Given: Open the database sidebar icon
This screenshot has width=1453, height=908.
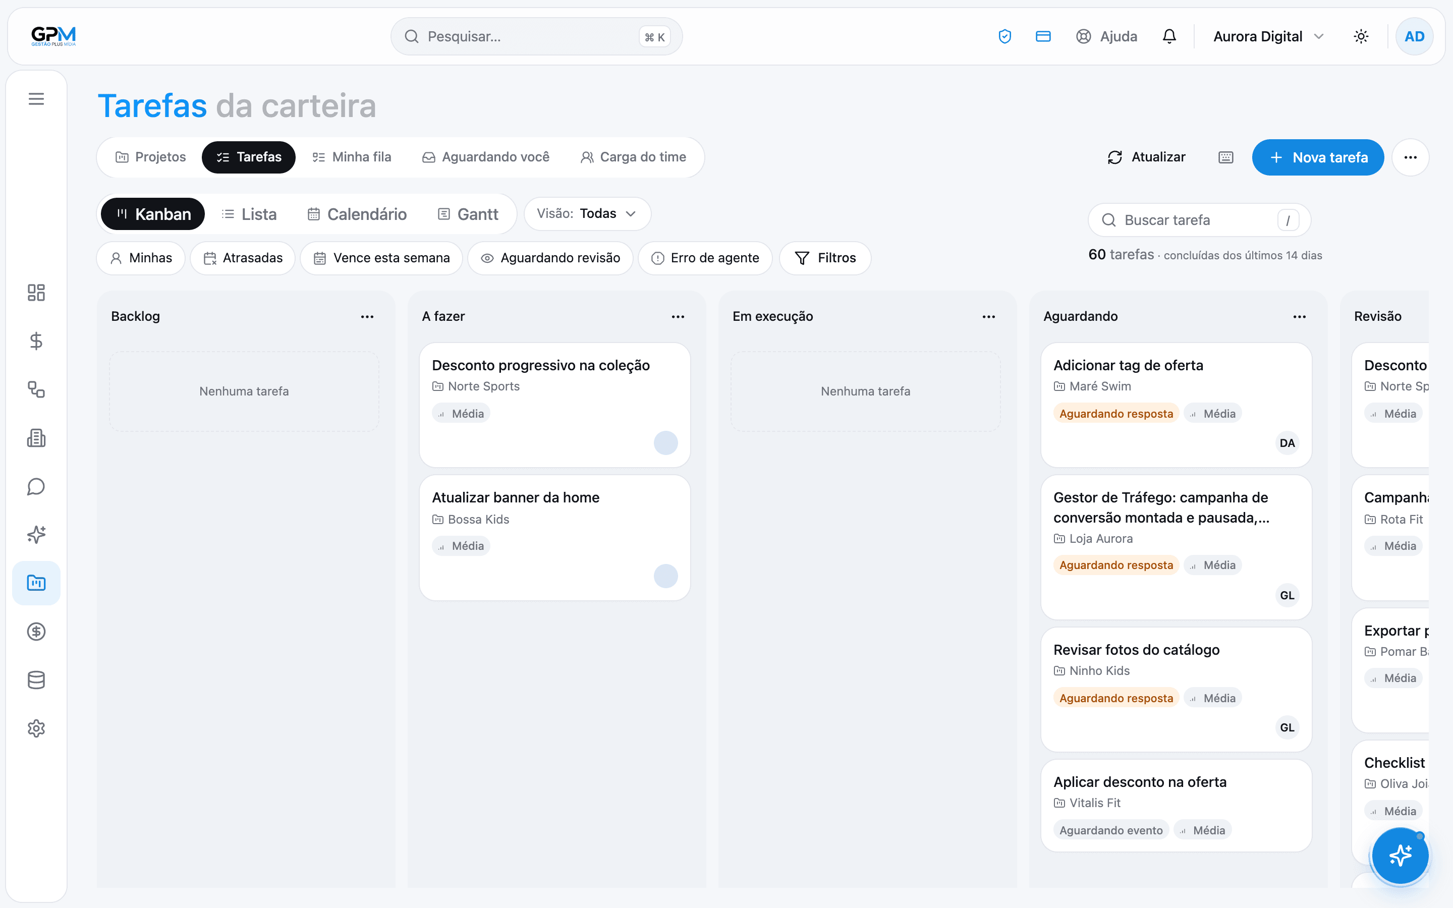Looking at the screenshot, I should (36, 680).
